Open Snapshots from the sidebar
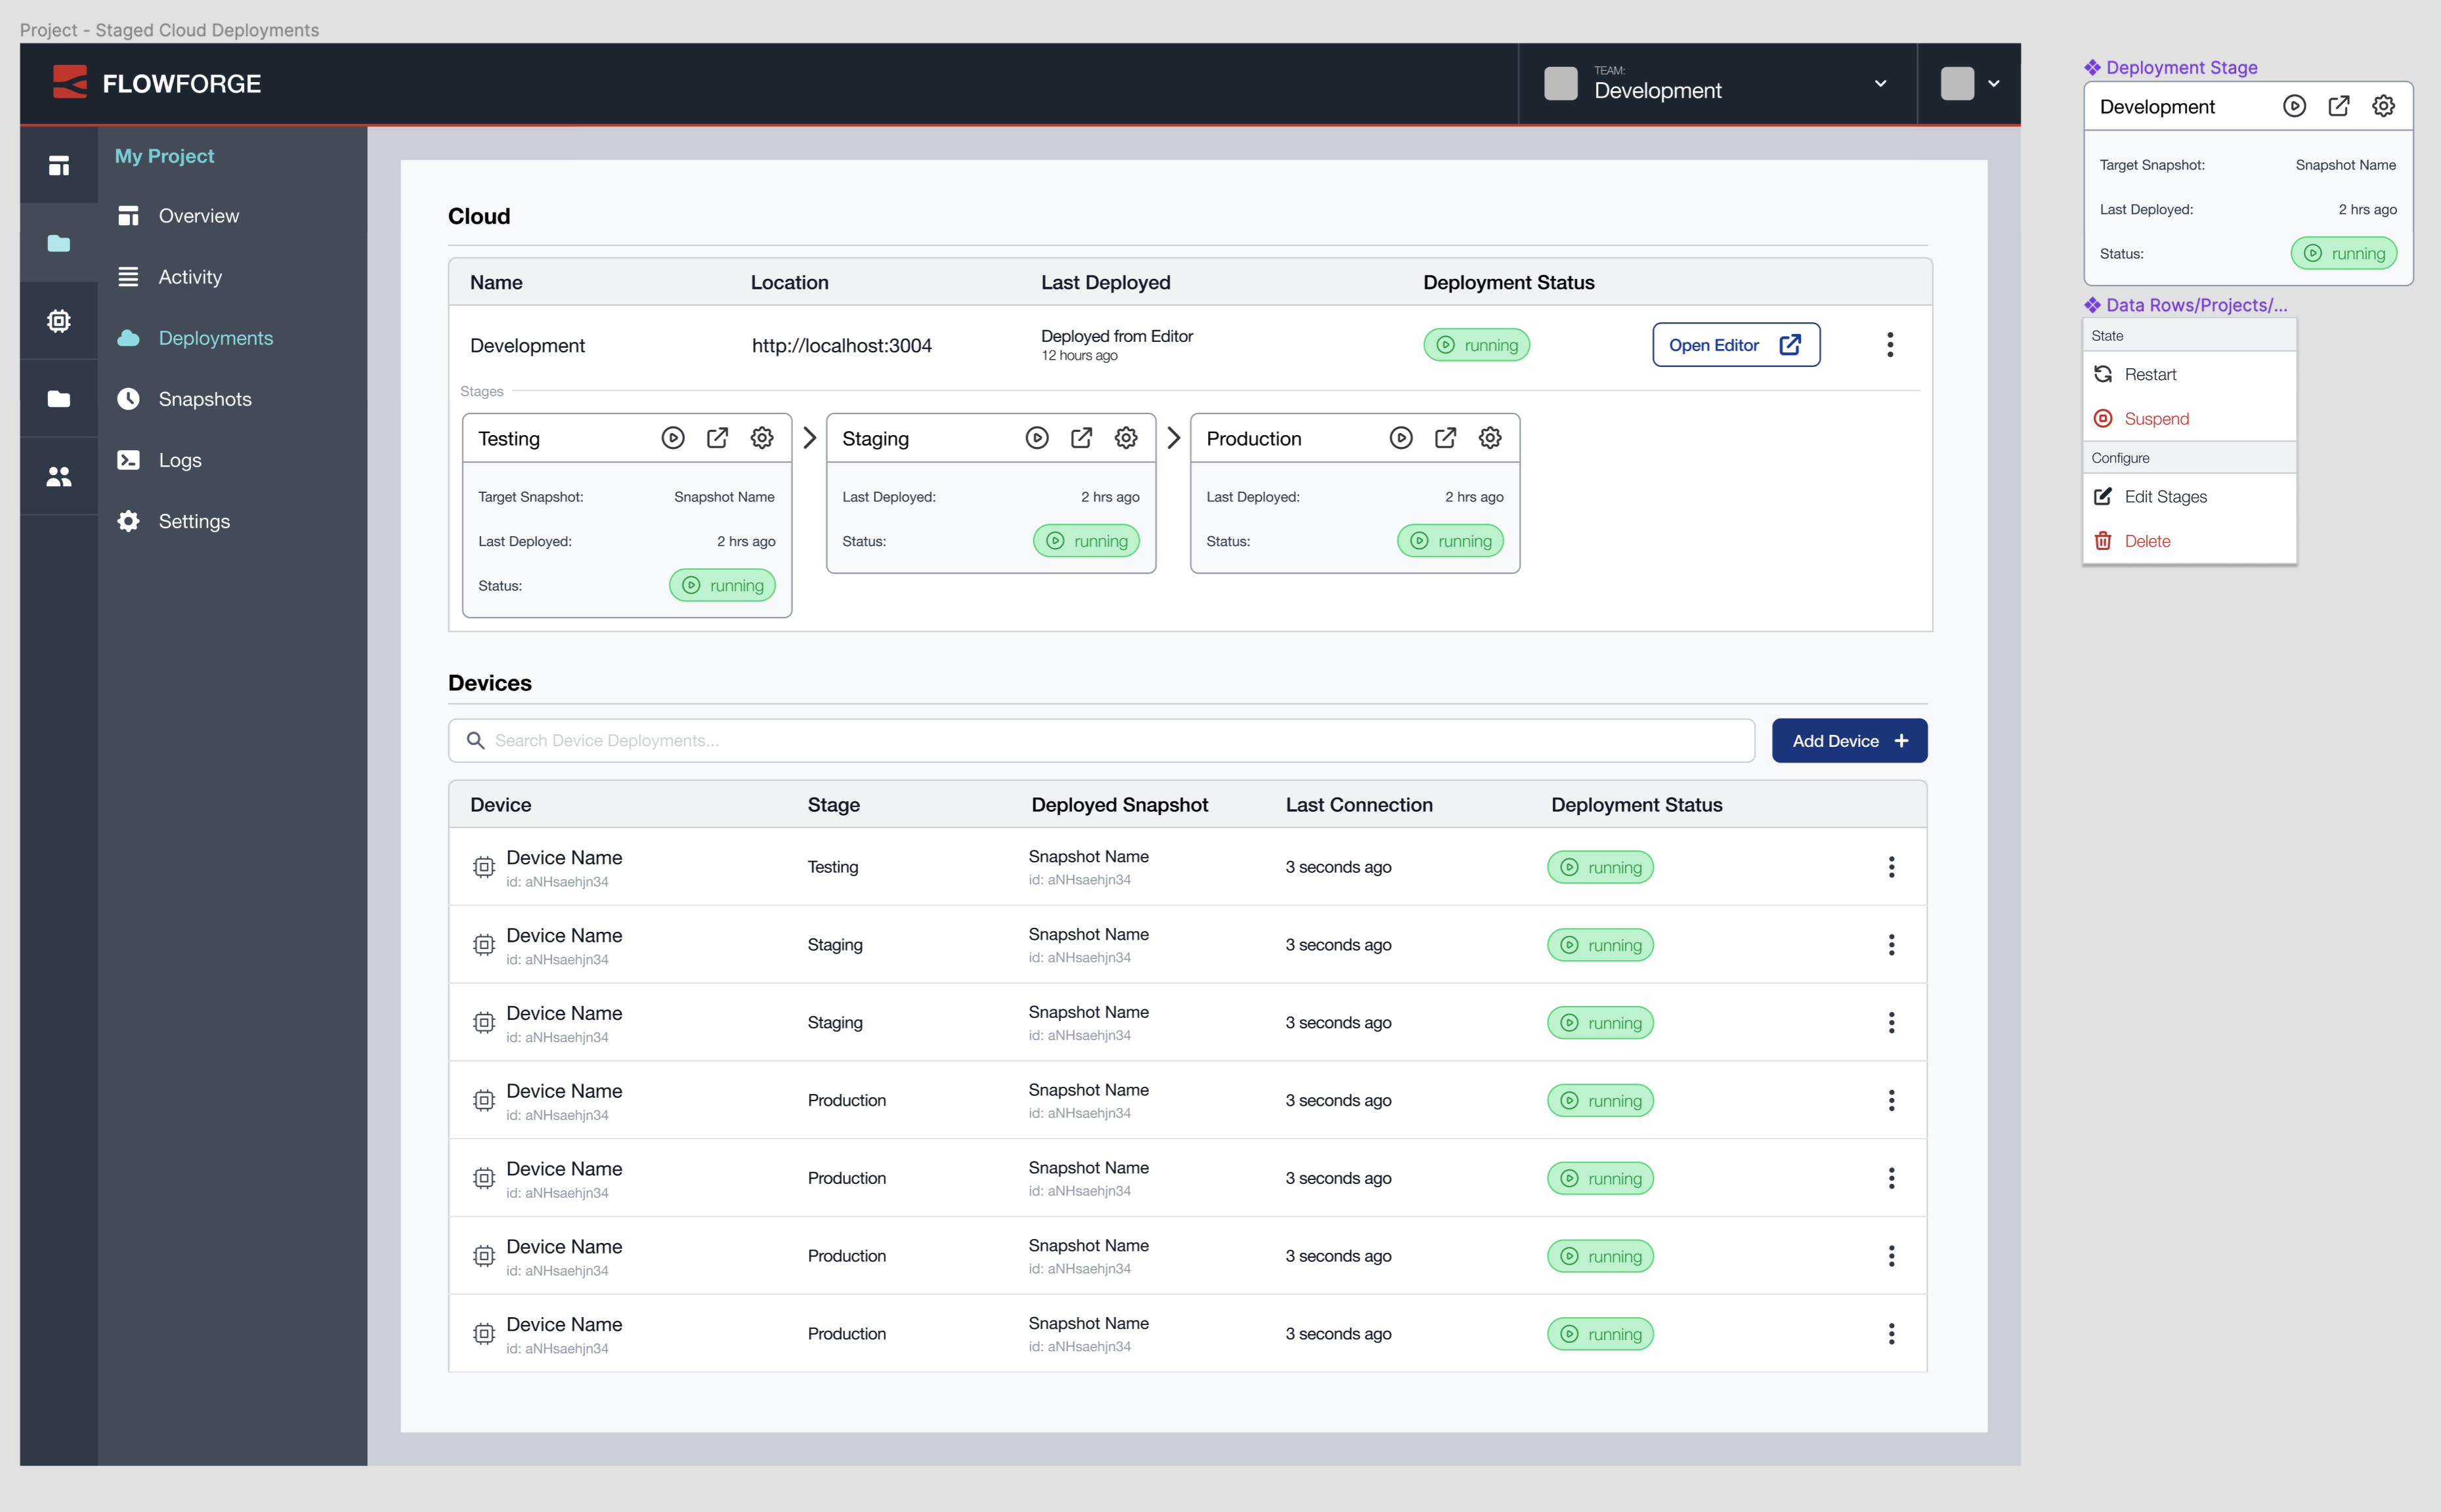Image resolution: width=2441 pixels, height=1512 pixels. coord(204,398)
